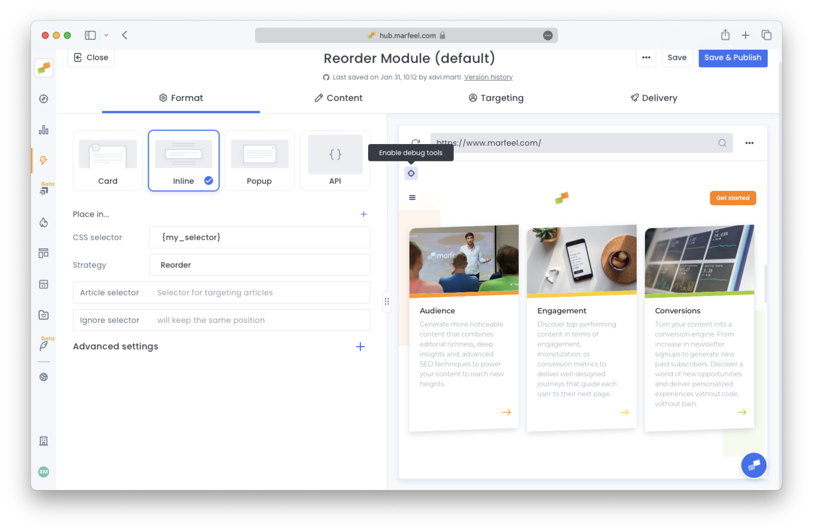Screen dimensions: 813x531
Task: Open the Version history link
Action: click(x=488, y=77)
